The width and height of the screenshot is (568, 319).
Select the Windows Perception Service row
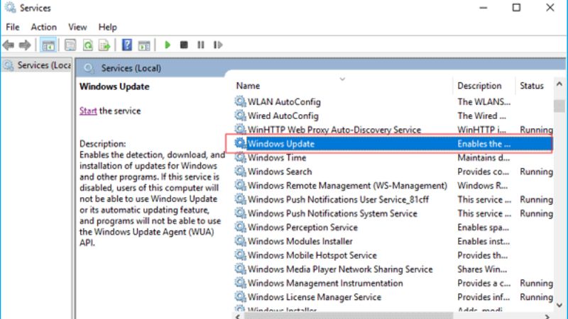click(x=393, y=227)
